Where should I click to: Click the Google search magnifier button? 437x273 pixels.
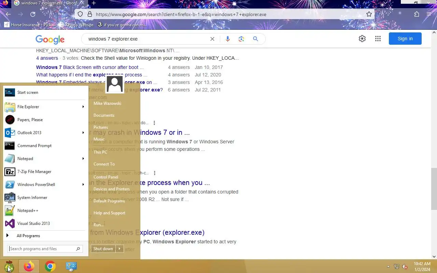(255, 39)
